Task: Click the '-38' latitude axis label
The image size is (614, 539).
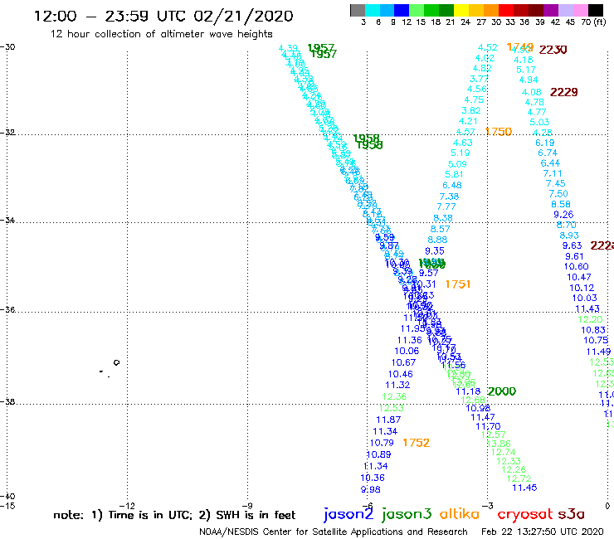Action: 7,401
